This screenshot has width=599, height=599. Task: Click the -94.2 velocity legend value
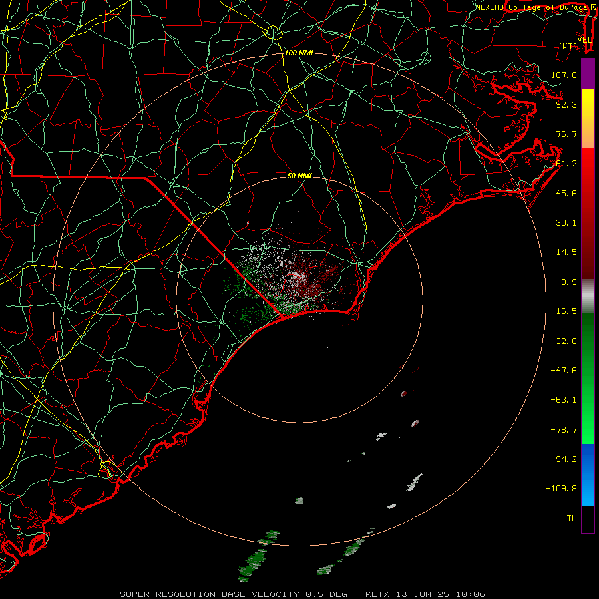(564, 459)
